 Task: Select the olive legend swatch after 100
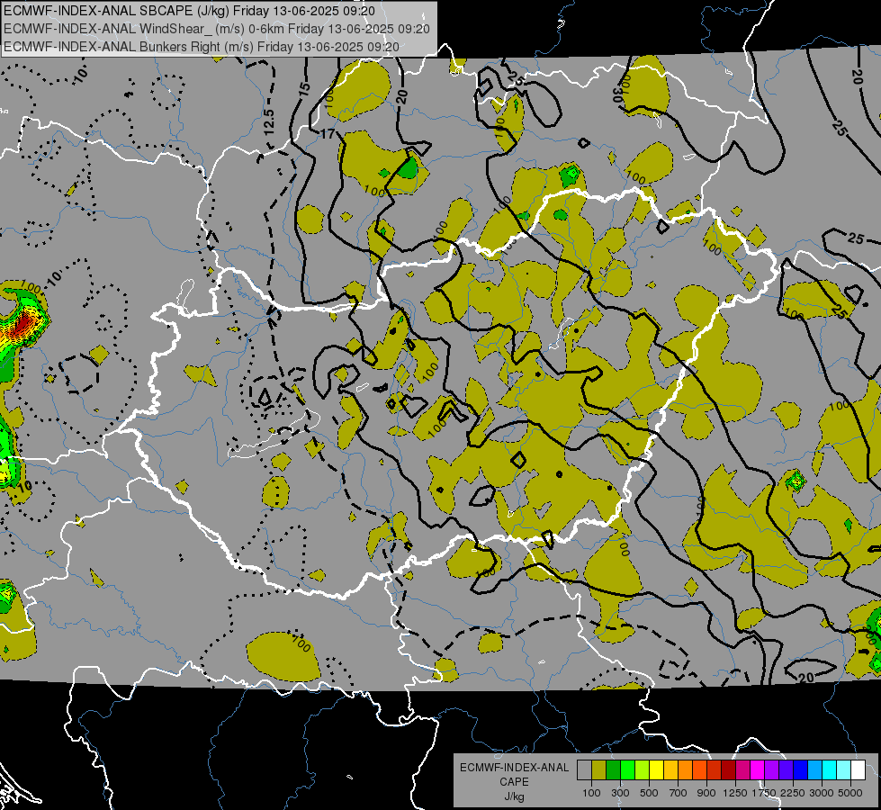[599, 769]
